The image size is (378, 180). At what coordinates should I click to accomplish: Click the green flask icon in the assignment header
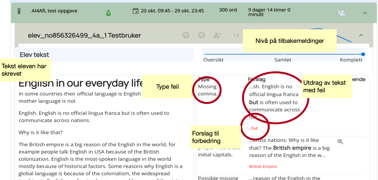[x=108, y=13]
